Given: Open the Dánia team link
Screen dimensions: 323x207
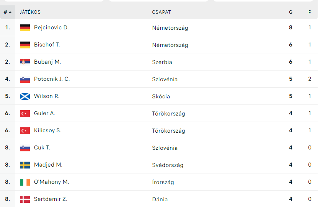Looking at the screenshot, I should coord(160,199).
